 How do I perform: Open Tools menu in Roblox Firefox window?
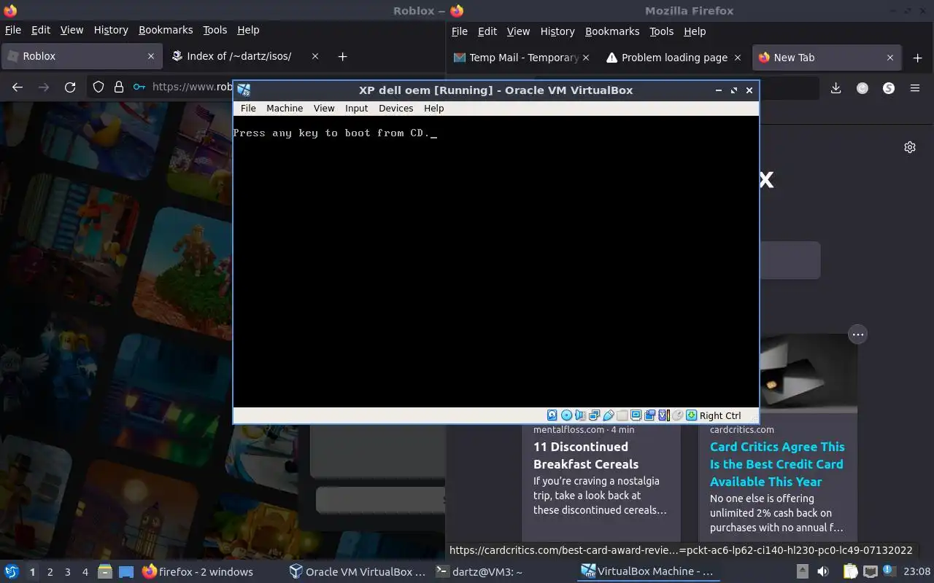[215, 30]
